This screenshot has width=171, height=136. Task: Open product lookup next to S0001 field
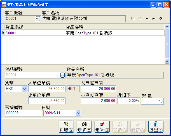tap(62, 75)
